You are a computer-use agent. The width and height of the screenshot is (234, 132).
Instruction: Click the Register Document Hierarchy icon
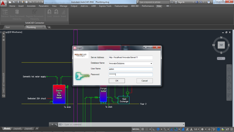35,12
